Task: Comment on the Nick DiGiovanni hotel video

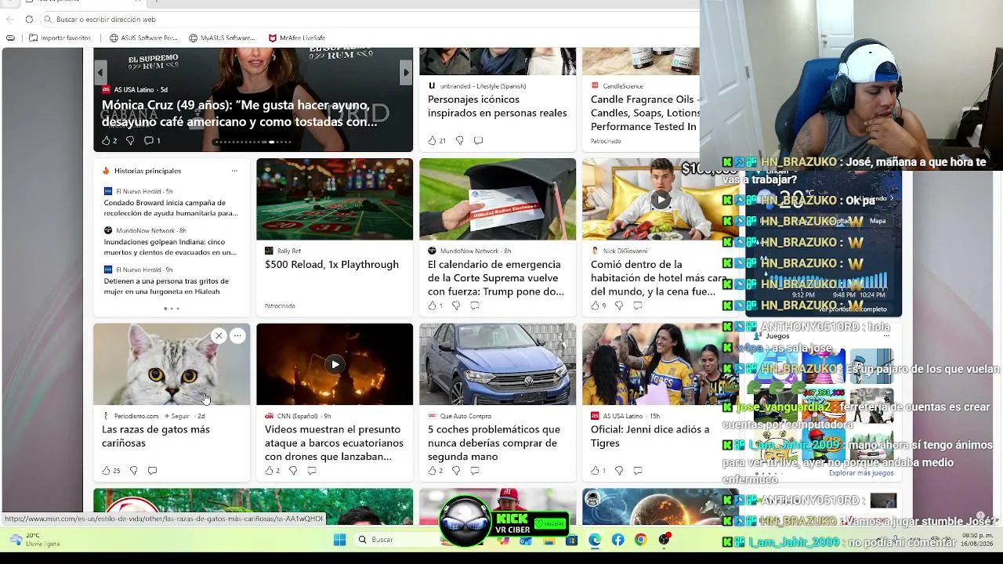Action: 638,305
